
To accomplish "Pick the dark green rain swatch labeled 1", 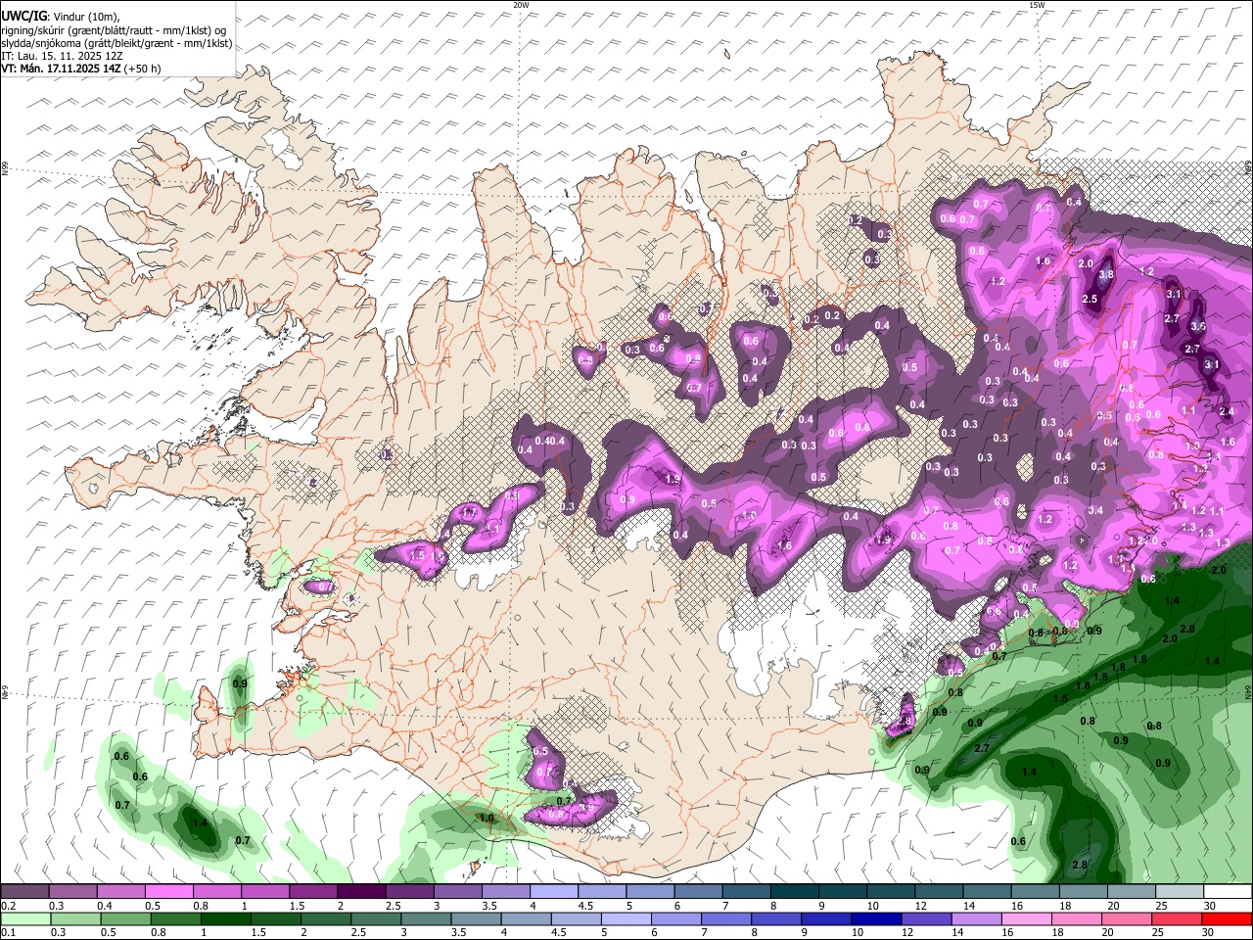I will point(225,918).
